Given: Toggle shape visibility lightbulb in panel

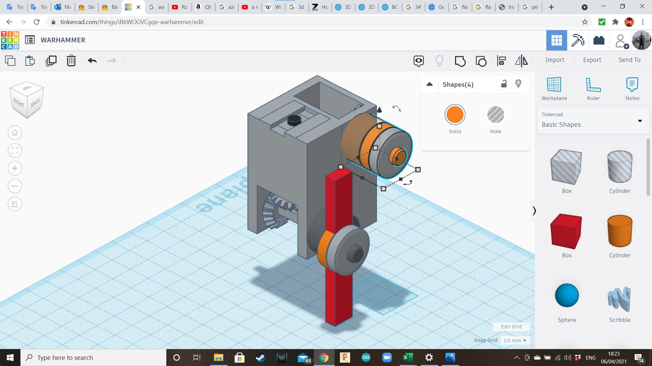Looking at the screenshot, I should (x=518, y=84).
